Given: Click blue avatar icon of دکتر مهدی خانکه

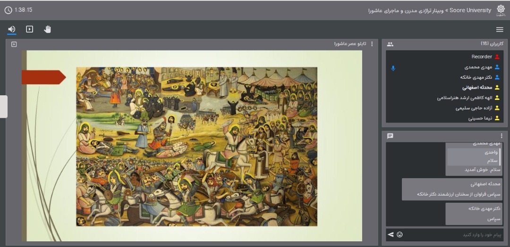Looking at the screenshot, I should 497,77.
